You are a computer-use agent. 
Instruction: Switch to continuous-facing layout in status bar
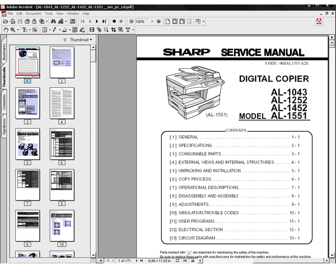193,261
